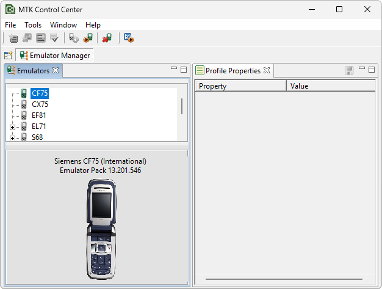Select the Emulator Manager perspective button
This screenshot has height=289, width=382.
click(55, 56)
